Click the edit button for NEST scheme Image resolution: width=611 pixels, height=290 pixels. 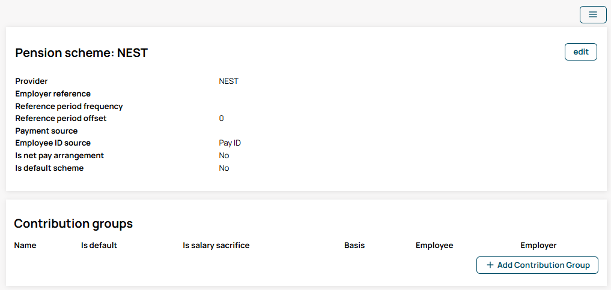point(580,52)
